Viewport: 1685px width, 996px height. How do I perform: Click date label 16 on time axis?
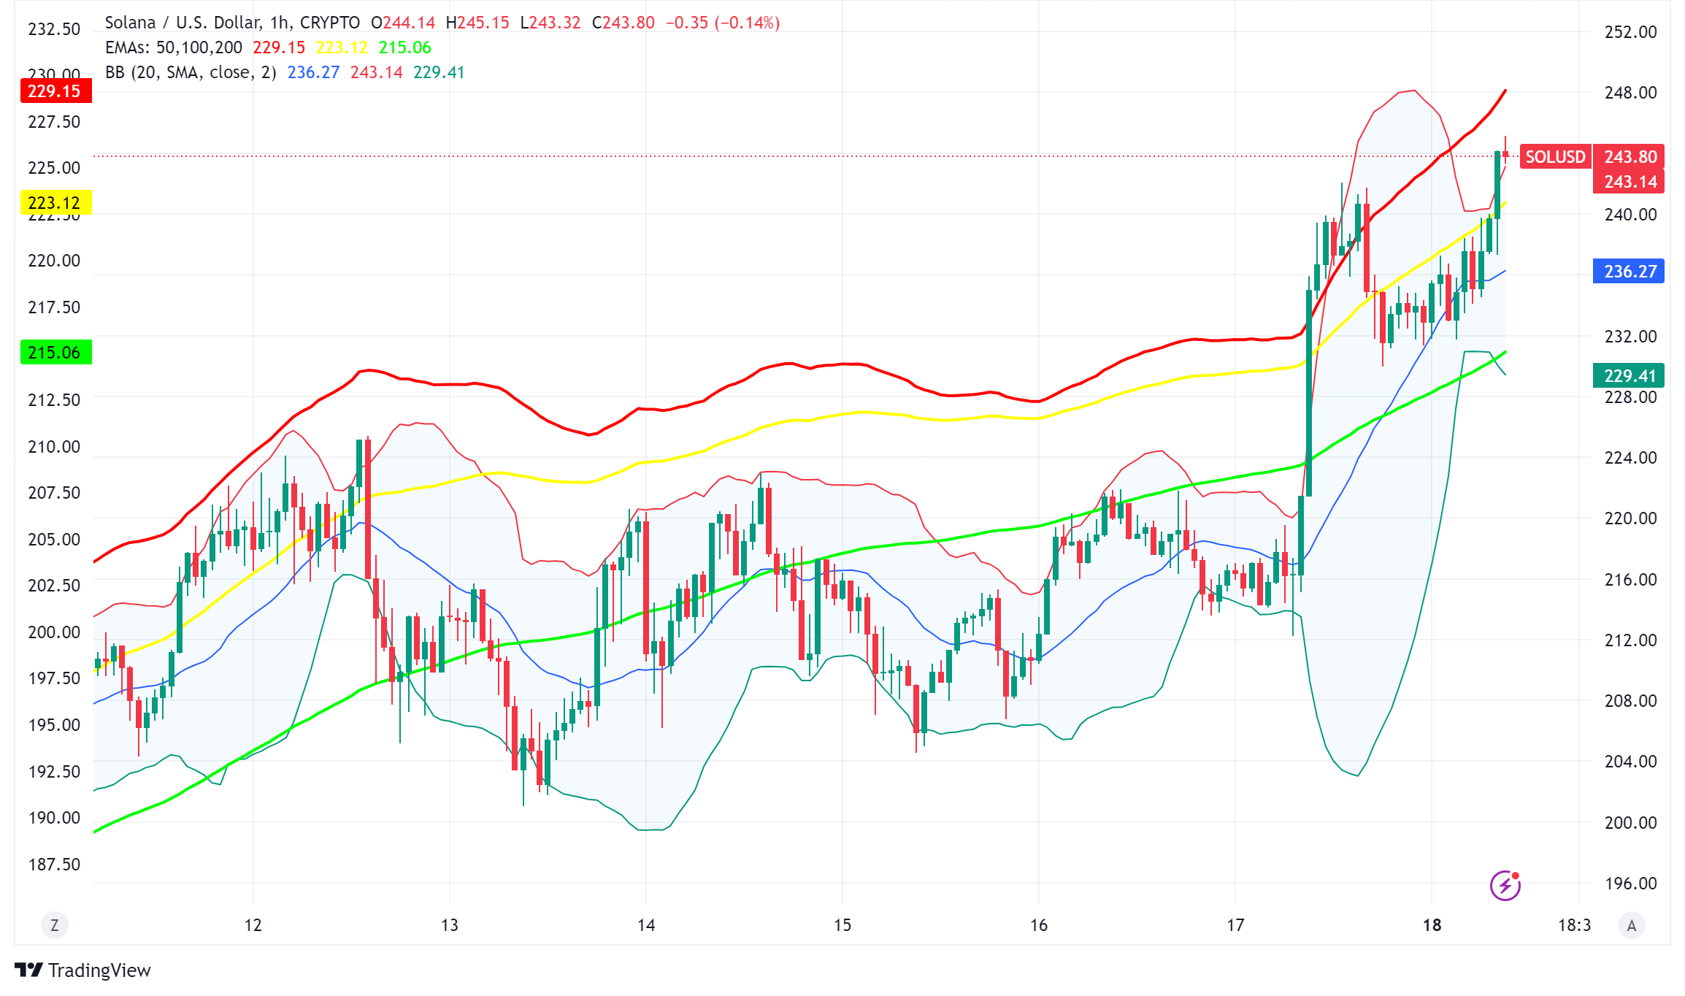coord(1039,925)
